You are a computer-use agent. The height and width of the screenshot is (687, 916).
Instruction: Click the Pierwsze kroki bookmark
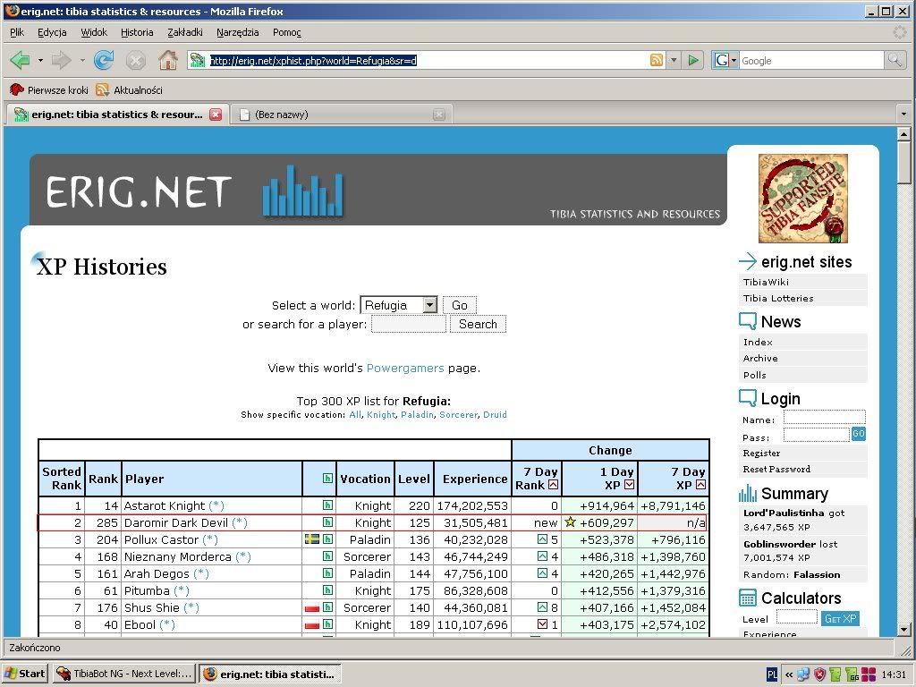click(49, 90)
